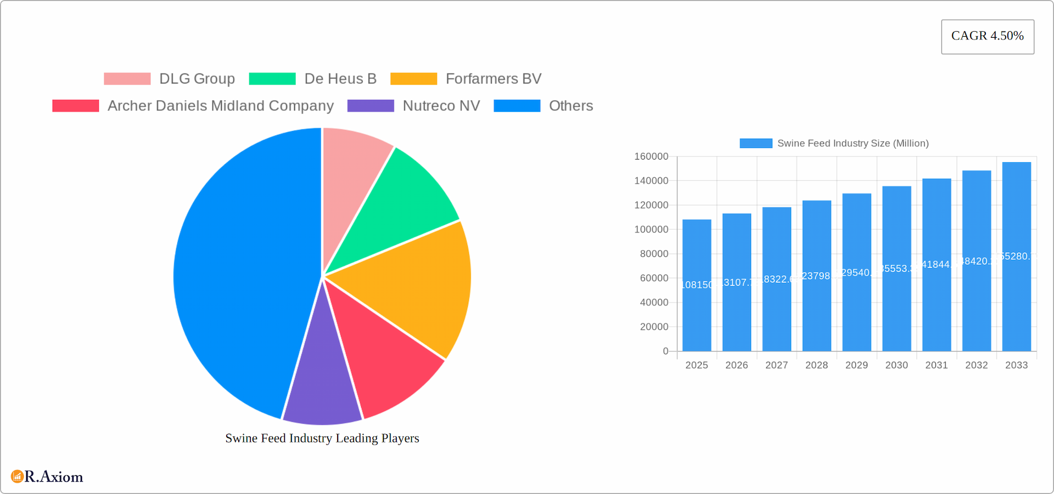Image resolution: width=1054 pixels, height=494 pixels.
Task: Click the tallest 2033 bar
Action: coord(1017,255)
